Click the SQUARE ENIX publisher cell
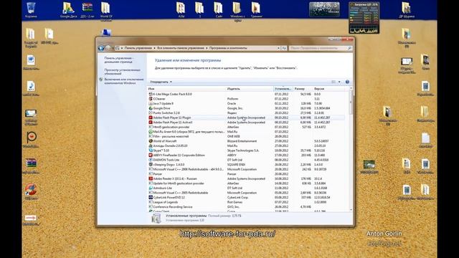This screenshot has width=459, height=258. [236, 165]
